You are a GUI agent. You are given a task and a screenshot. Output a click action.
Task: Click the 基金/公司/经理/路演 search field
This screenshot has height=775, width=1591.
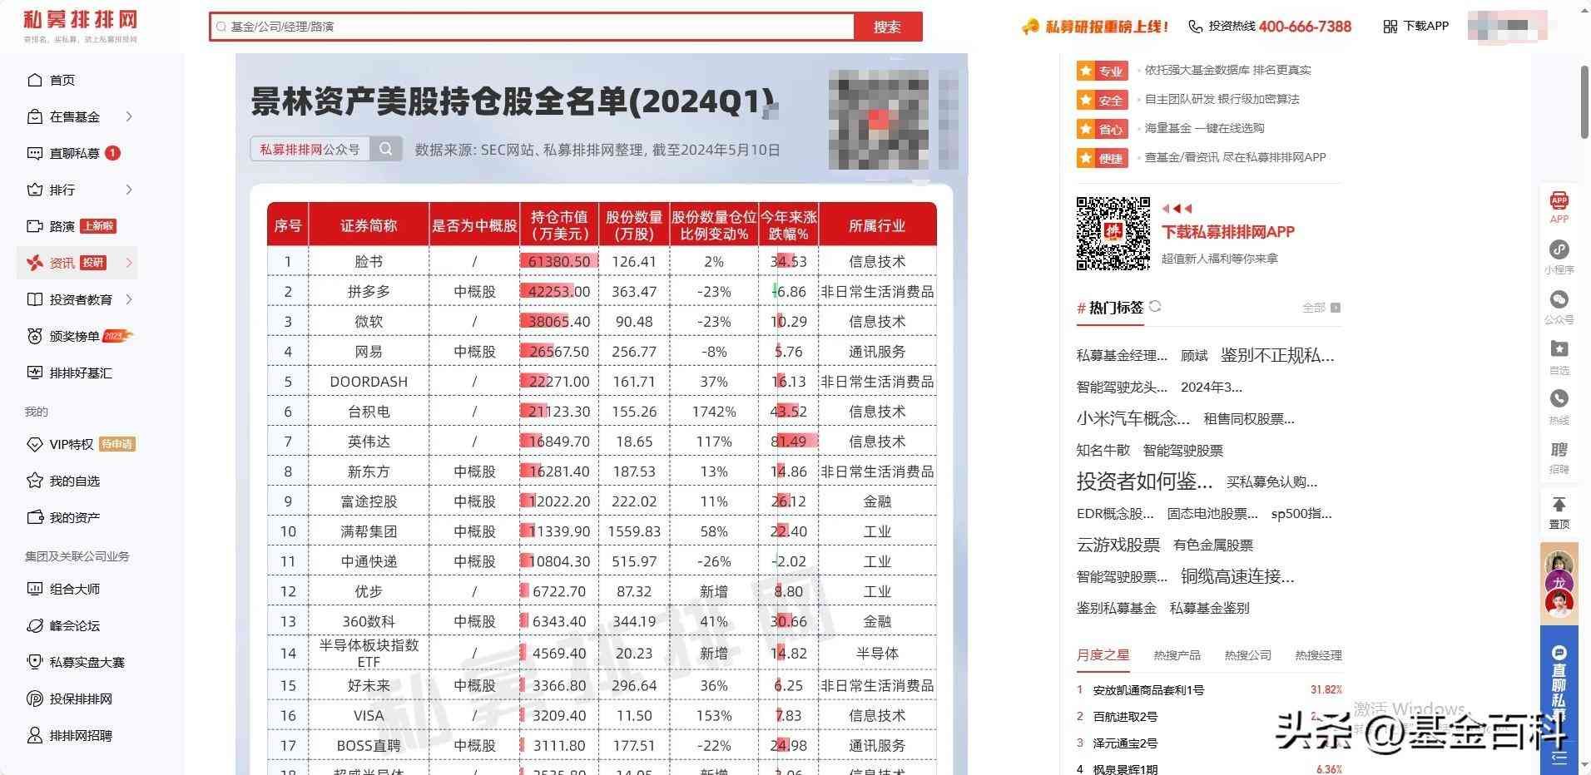click(533, 27)
